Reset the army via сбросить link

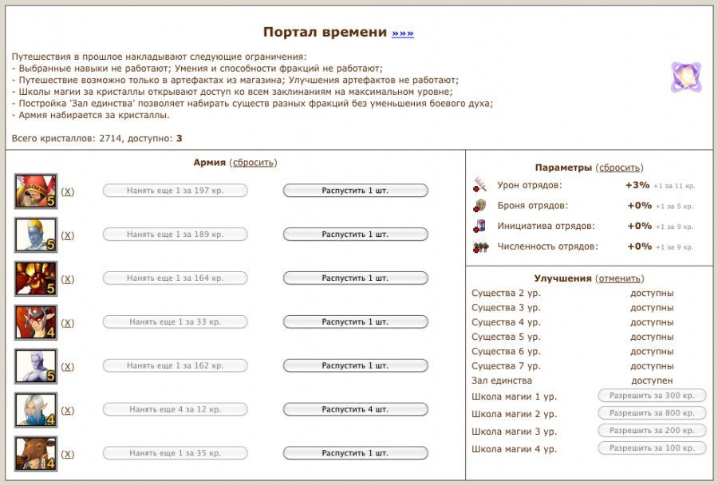(x=253, y=162)
